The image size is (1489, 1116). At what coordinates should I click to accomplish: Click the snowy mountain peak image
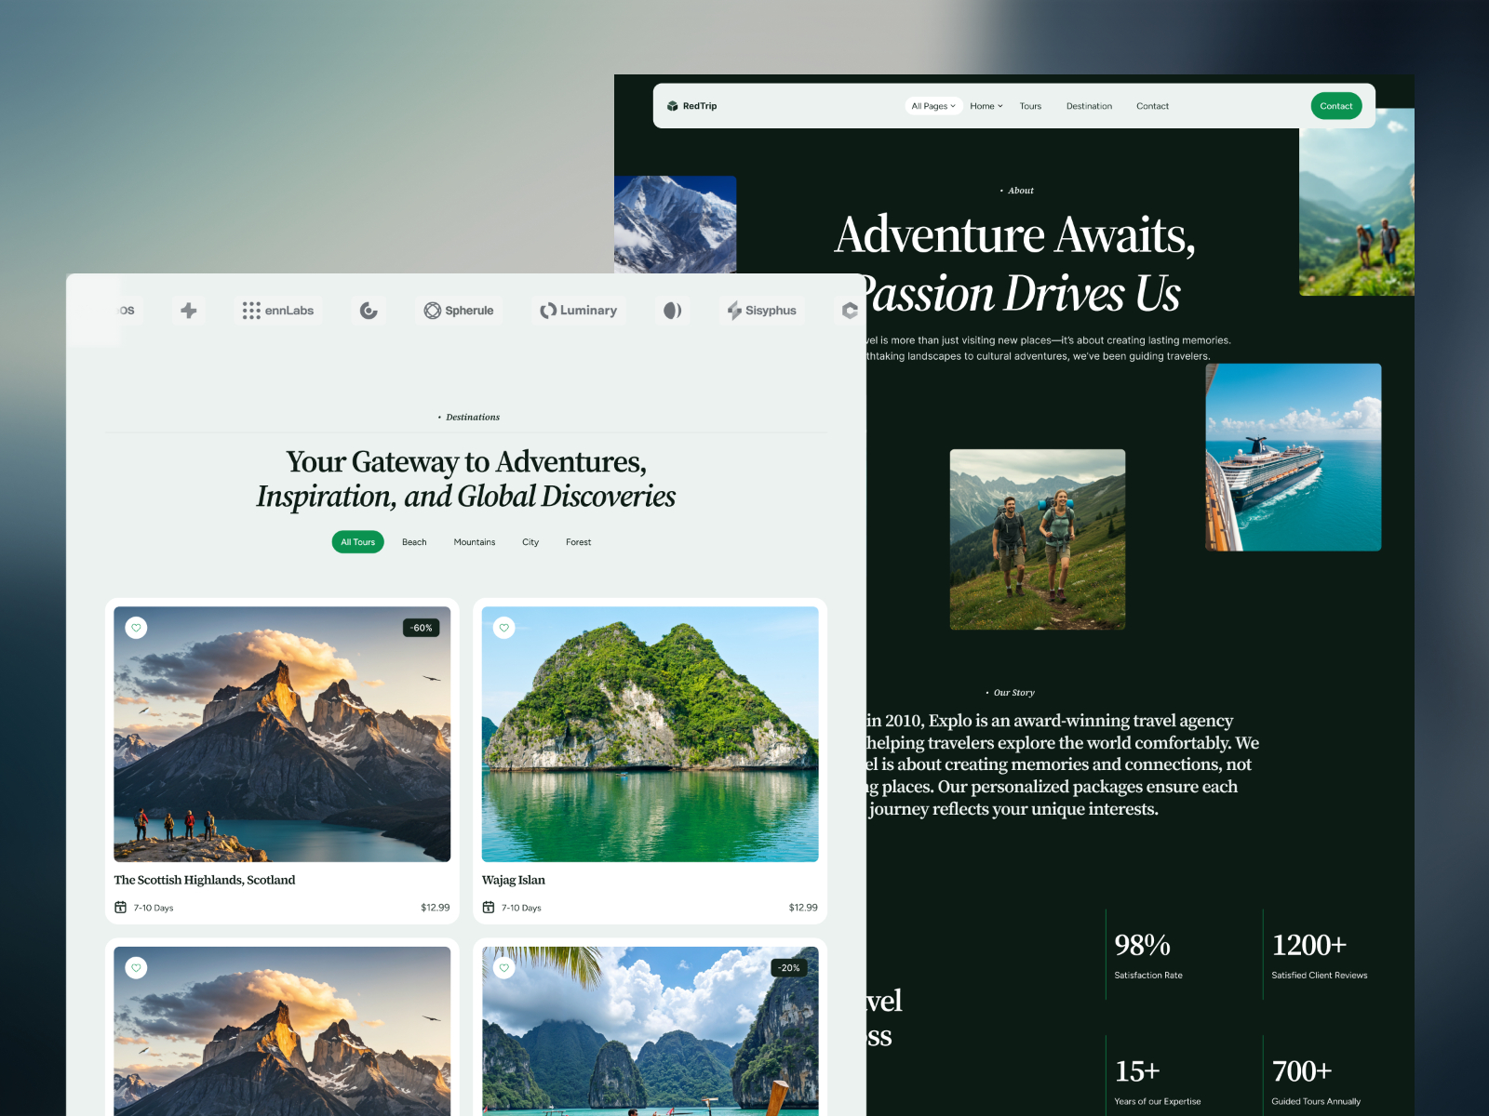[x=675, y=224]
